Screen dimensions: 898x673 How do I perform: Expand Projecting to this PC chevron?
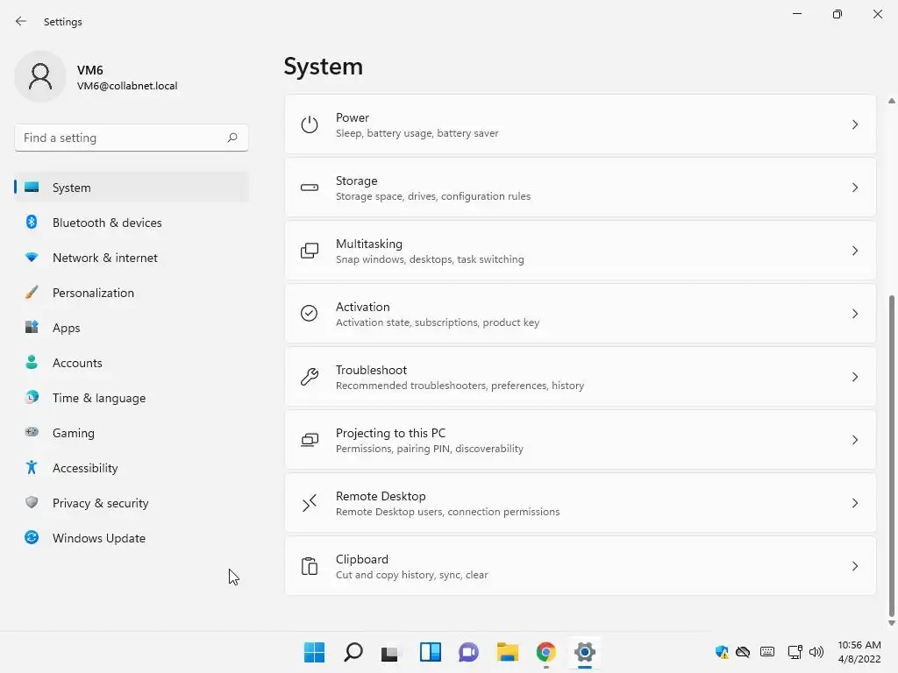854,440
